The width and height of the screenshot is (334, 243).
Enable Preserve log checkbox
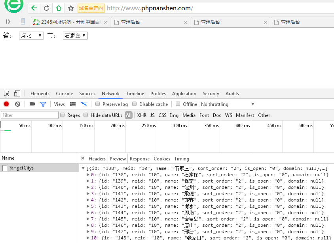tap(98, 104)
